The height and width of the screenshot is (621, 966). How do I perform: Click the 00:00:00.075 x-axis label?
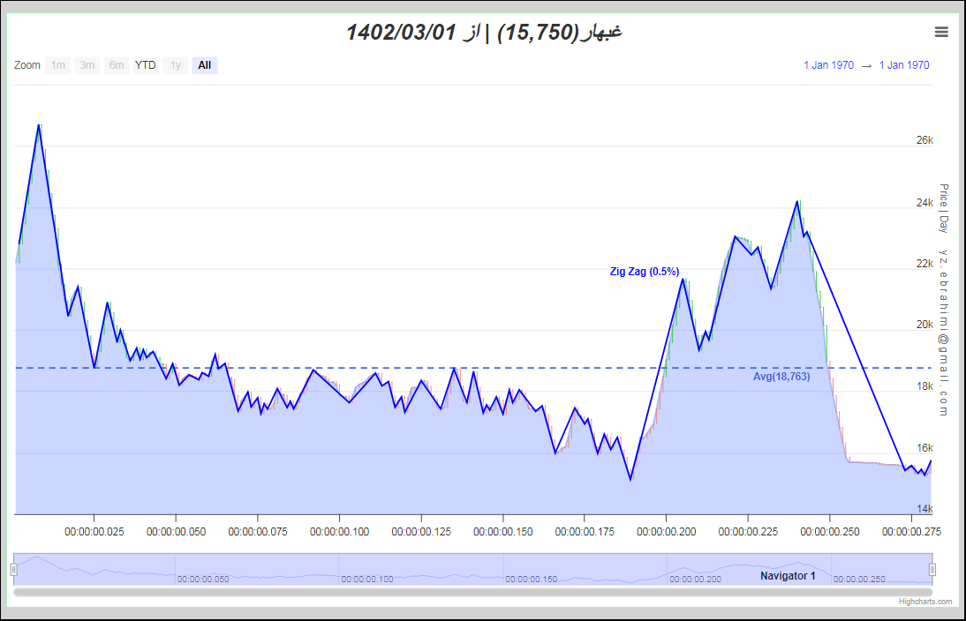coord(258,532)
